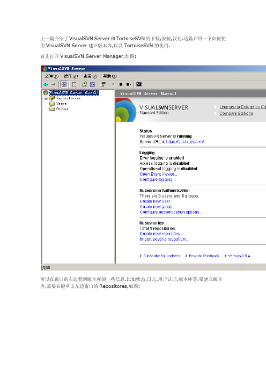The height and width of the screenshot is (377, 266).
Task: Click the VisualSVN Server tree root icon
Action: click(x=46, y=93)
